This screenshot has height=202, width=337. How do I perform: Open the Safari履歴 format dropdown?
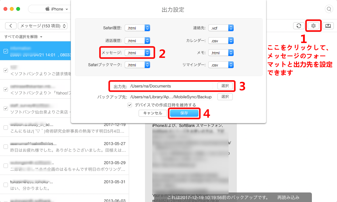point(137,28)
